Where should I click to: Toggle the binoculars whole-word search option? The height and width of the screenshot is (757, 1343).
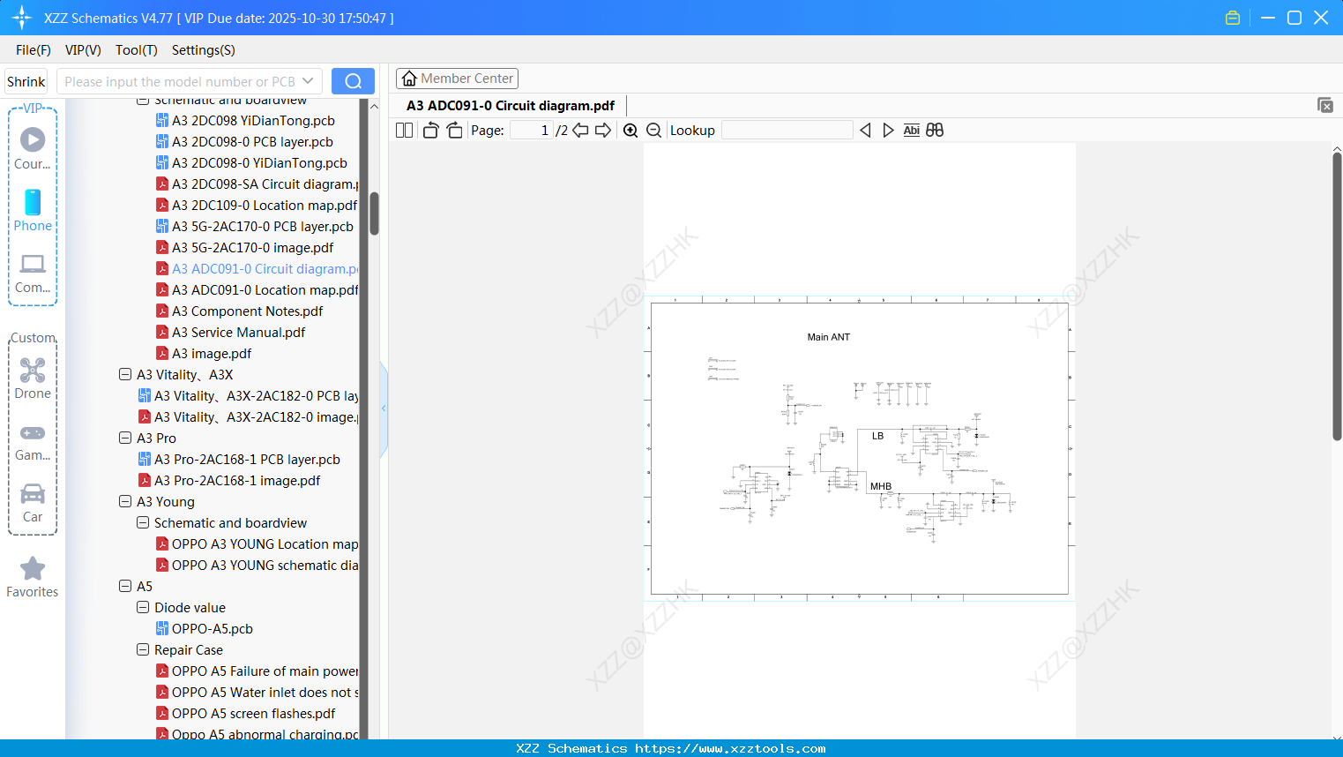[x=935, y=130]
